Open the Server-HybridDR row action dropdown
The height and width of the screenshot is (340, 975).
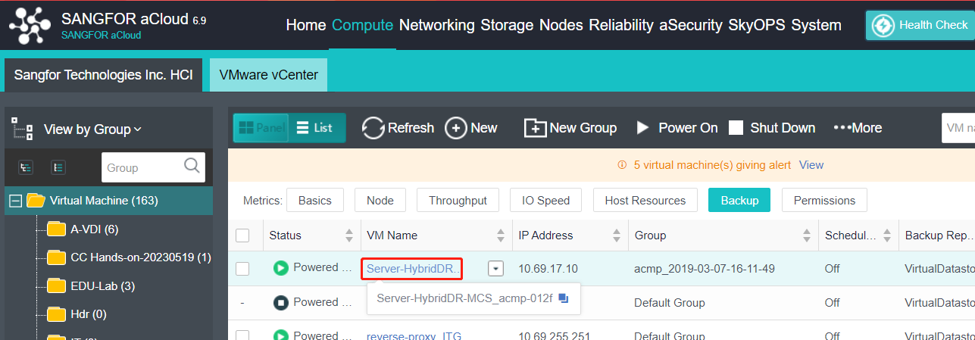coord(495,268)
